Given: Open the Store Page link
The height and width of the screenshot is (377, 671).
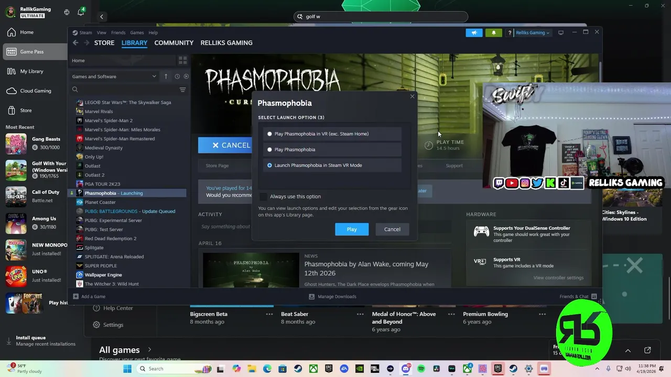Looking at the screenshot, I should point(217,165).
